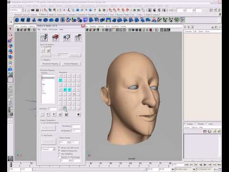Save the scene with status line save icon
Screen dimensions: 229x172
pyautogui.click(x=37, y=10)
